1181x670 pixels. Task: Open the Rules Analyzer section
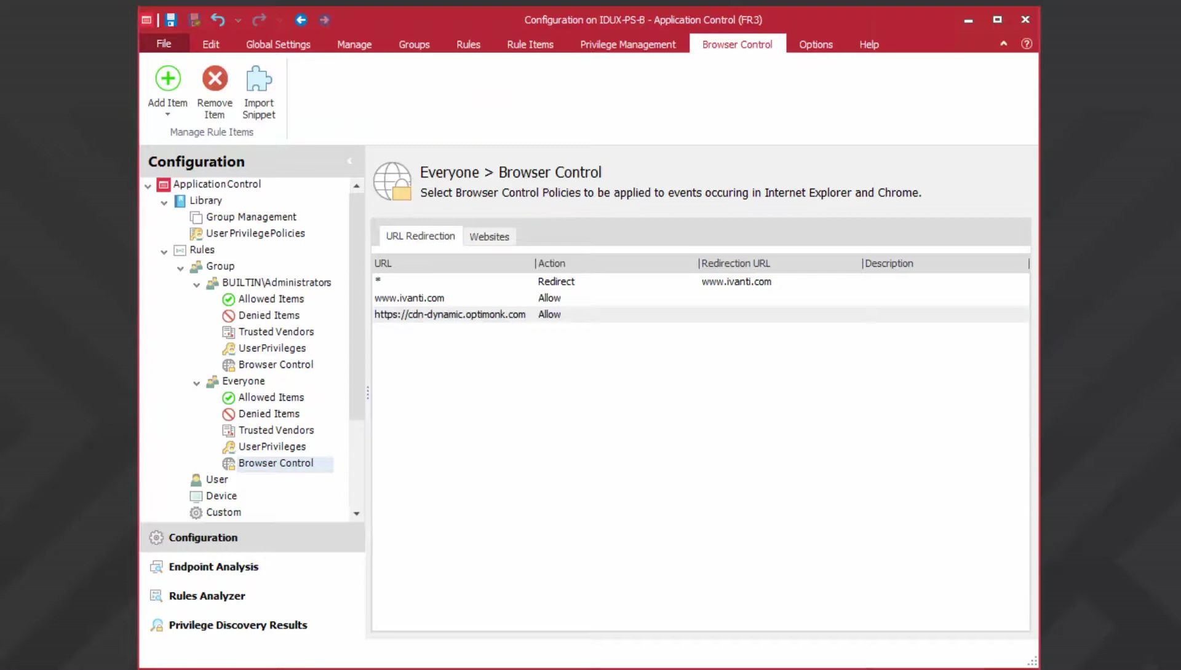coord(252,596)
